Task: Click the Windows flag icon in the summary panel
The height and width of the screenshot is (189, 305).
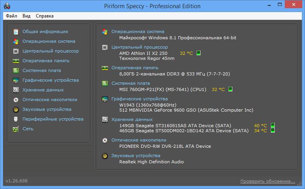Action: point(105,32)
